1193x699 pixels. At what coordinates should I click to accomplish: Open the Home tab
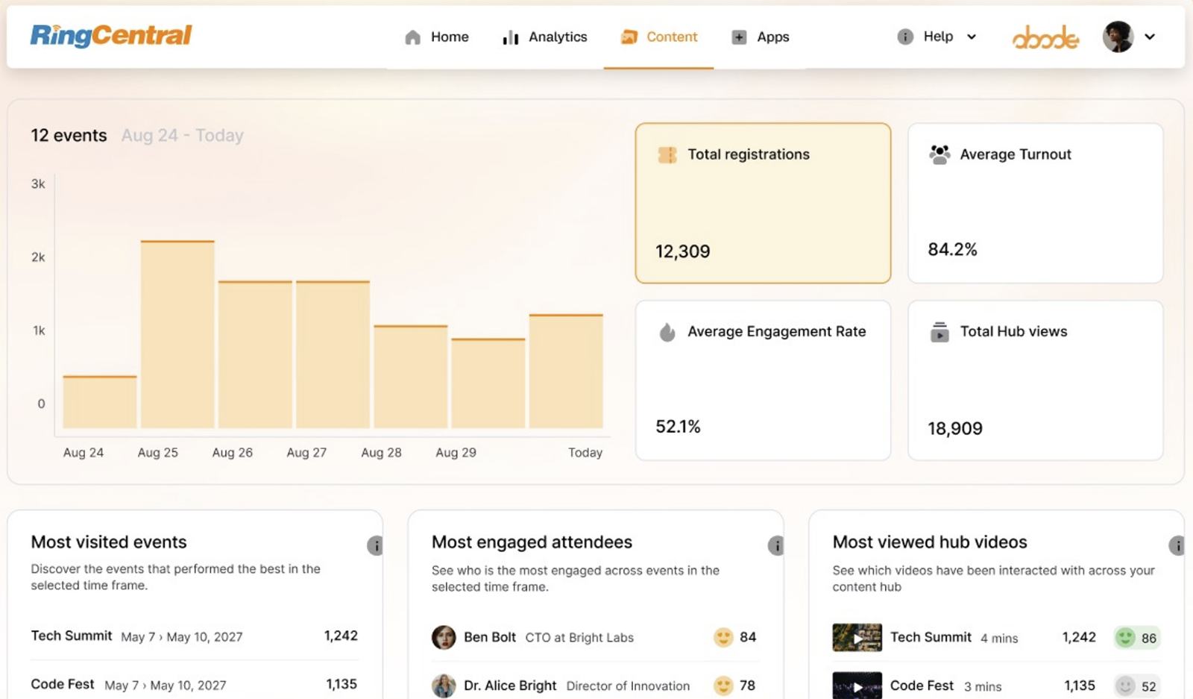point(436,37)
